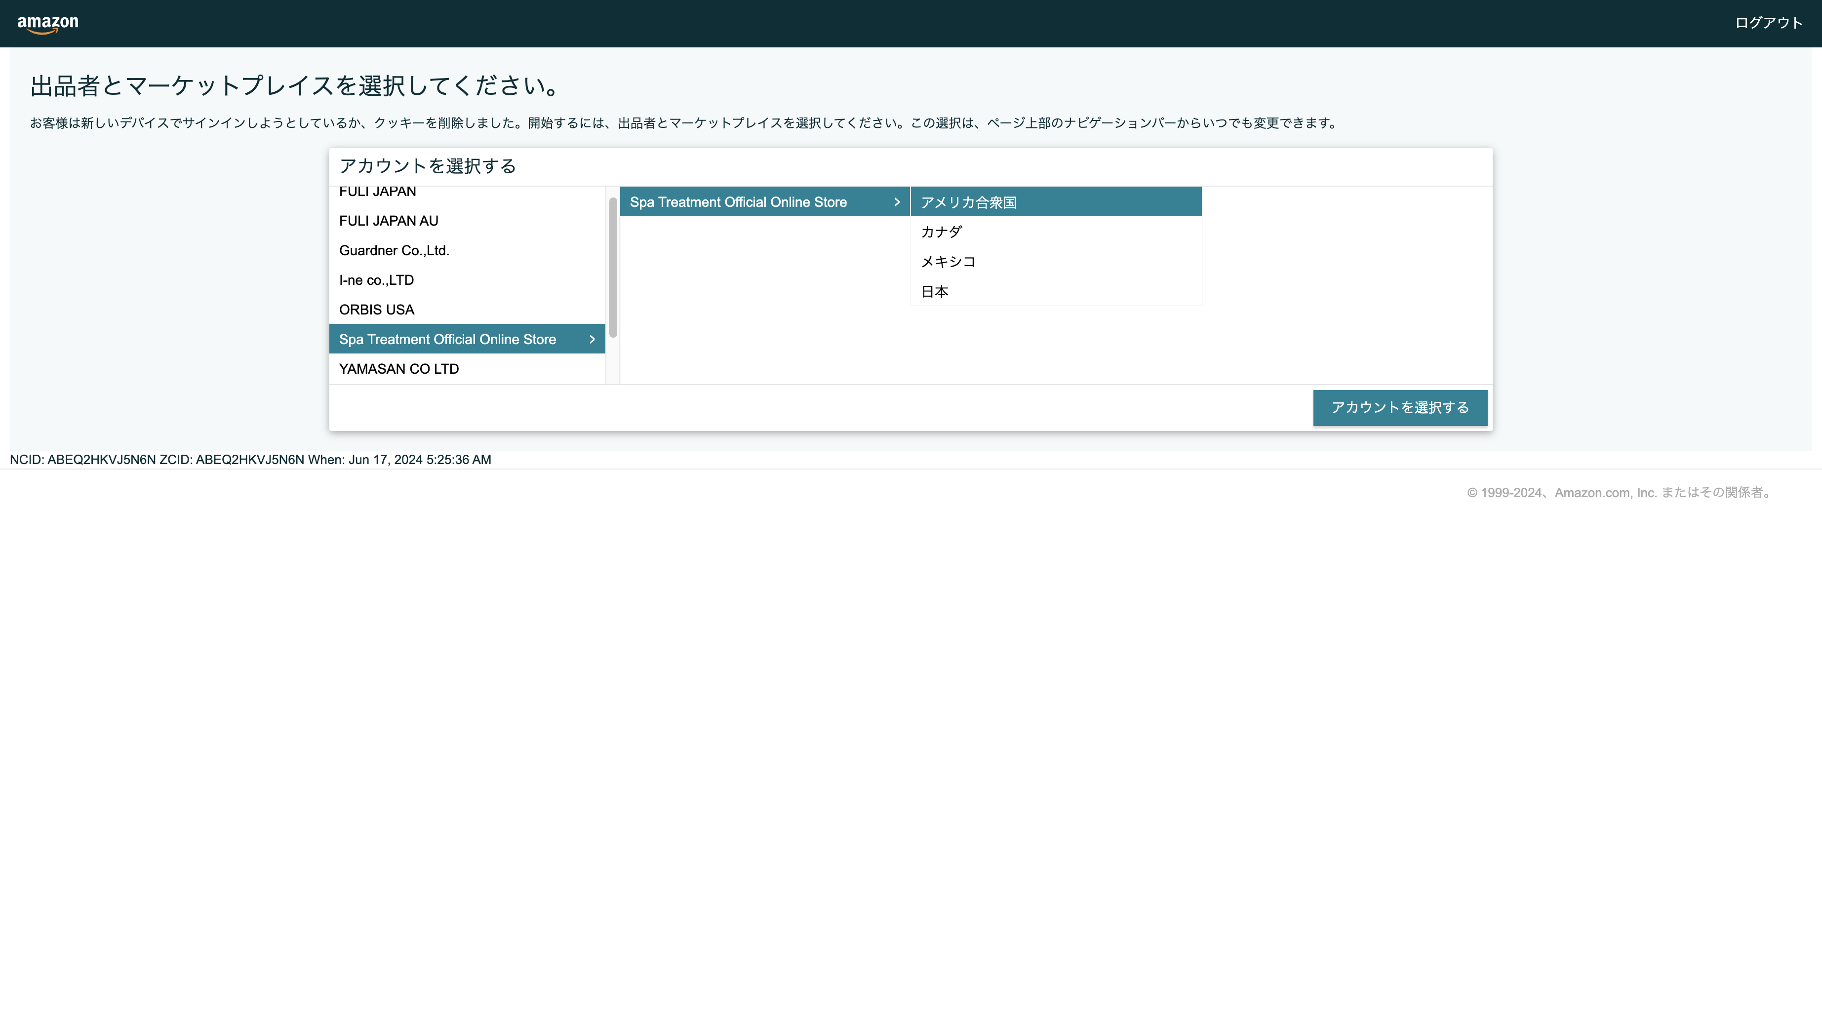Click the アカウントを選択する button
The width and height of the screenshot is (1822, 1017).
tap(1400, 407)
